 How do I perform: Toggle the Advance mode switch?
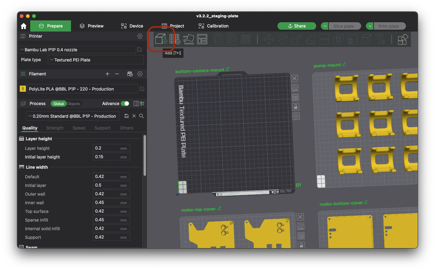point(125,104)
